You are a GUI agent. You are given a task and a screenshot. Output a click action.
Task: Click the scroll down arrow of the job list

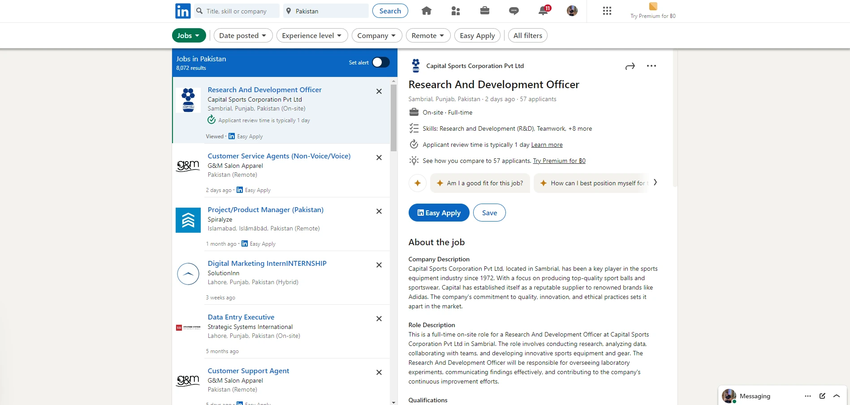394,402
